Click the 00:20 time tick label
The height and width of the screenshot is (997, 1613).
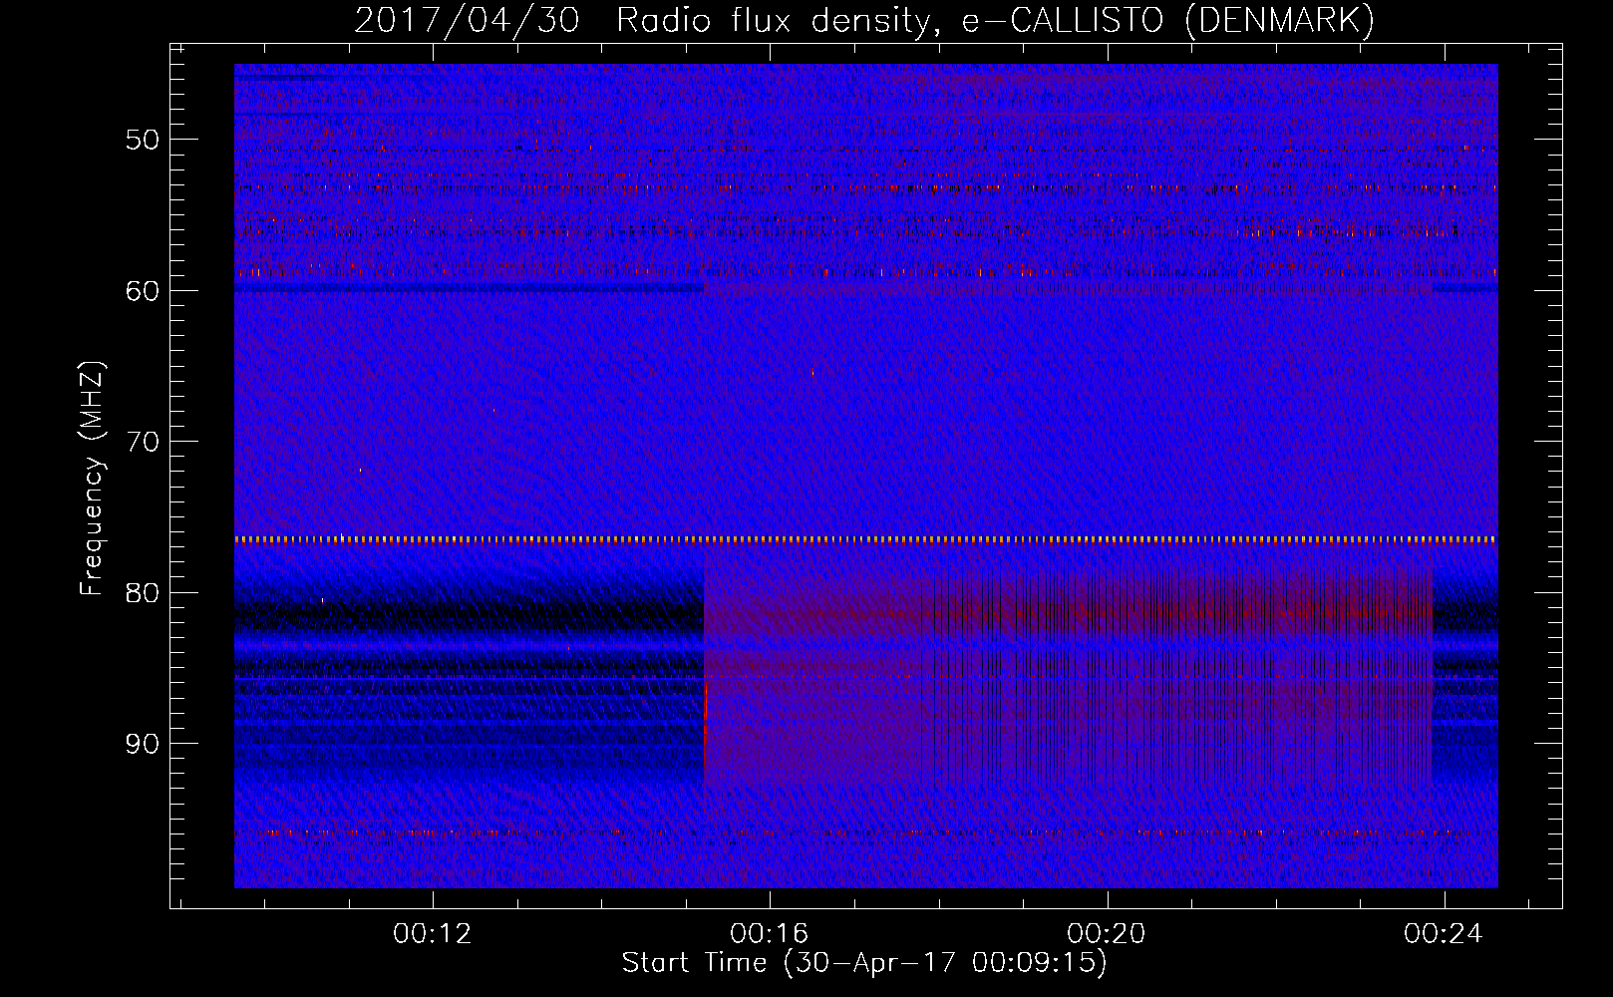pos(1107,934)
